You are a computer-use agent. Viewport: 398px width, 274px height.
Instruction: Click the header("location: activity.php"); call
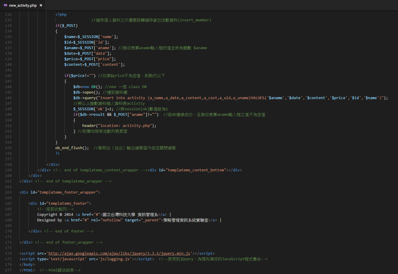[119, 125]
